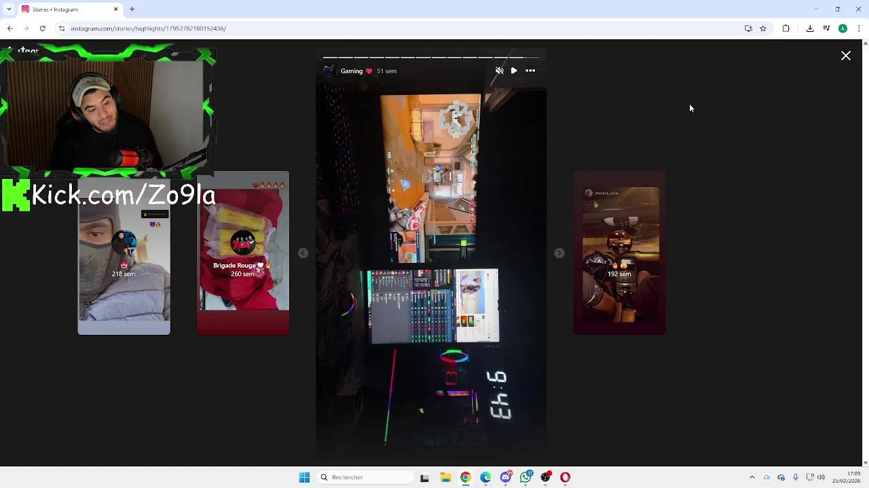The image size is (869, 488).
Task: Open Opera browser from the taskbar
Action: [566, 477]
